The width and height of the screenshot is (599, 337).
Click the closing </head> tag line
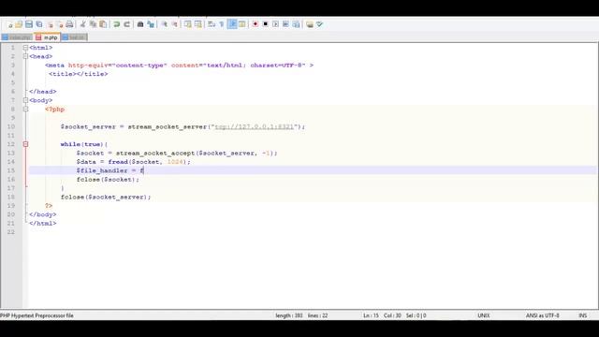pos(43,92)
